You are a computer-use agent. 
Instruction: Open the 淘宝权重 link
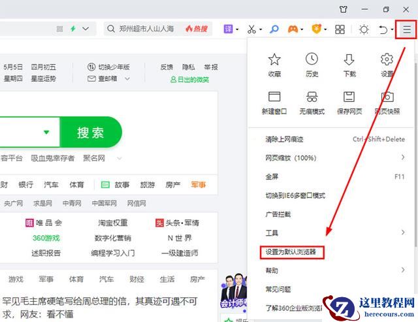click(113, 223)
